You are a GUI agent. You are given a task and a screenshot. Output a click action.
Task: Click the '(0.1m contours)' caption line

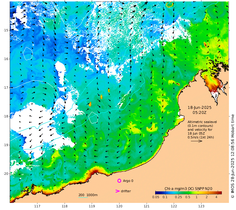[200, 126]
